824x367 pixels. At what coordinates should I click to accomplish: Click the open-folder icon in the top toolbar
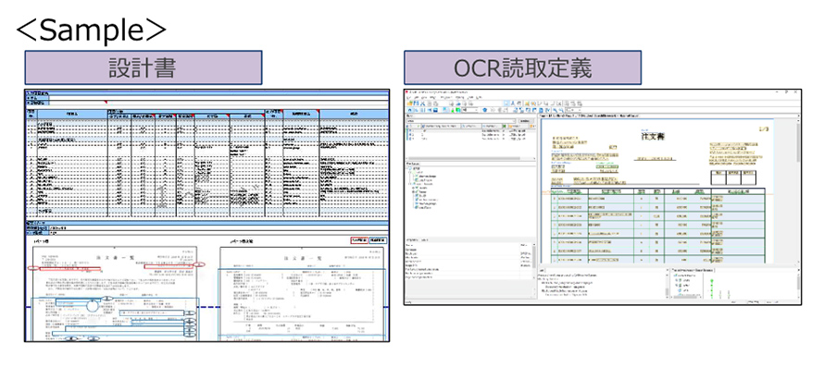pyautogui.click(x=409, y=104)
